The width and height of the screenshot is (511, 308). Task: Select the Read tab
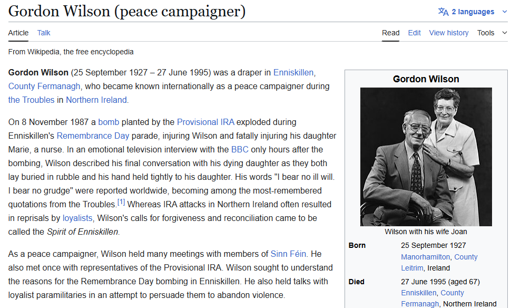pyautogui.click(x=390, y=33)
